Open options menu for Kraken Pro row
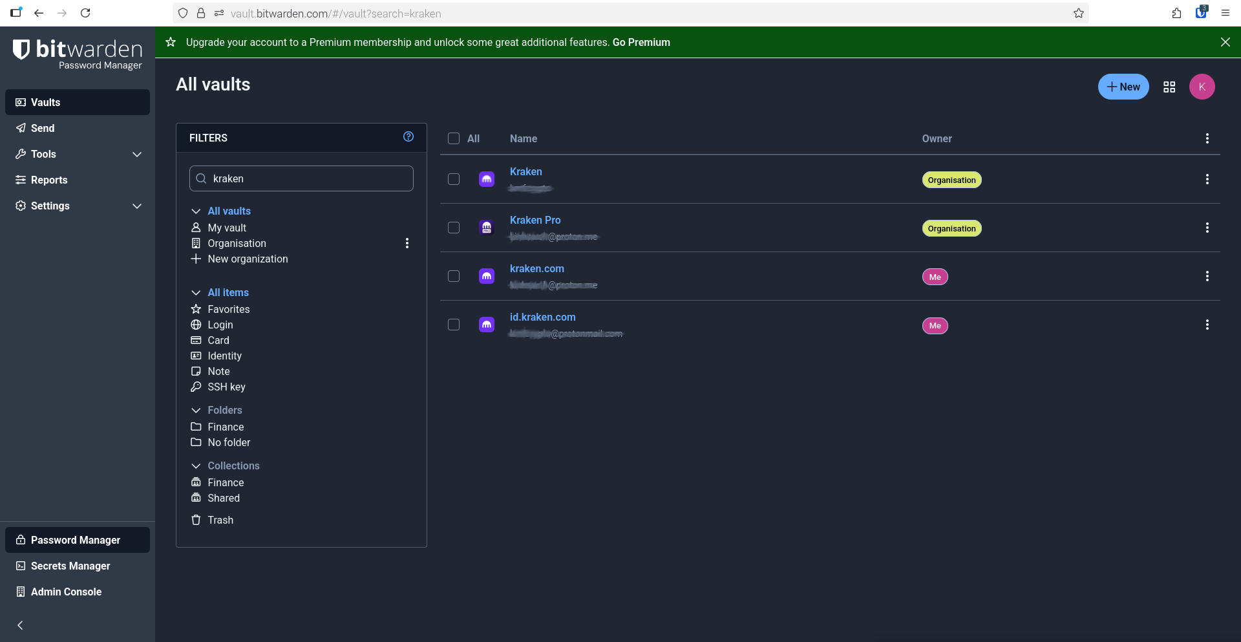 click(1207, 228)
